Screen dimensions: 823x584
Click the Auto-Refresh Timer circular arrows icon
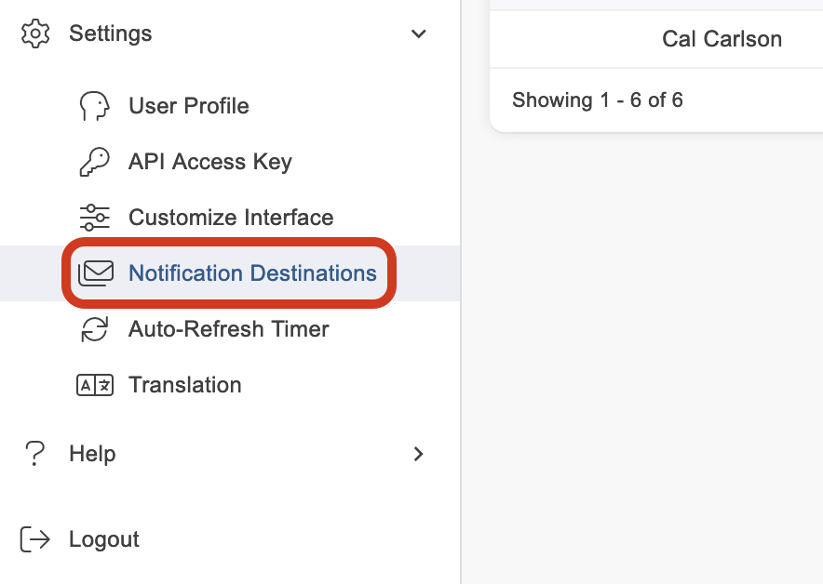[x=94, y=329]
